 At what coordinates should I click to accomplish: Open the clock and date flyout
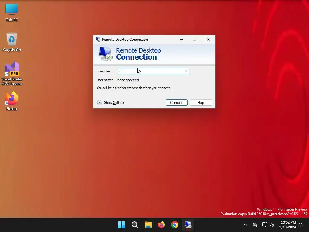click(288, 225)
